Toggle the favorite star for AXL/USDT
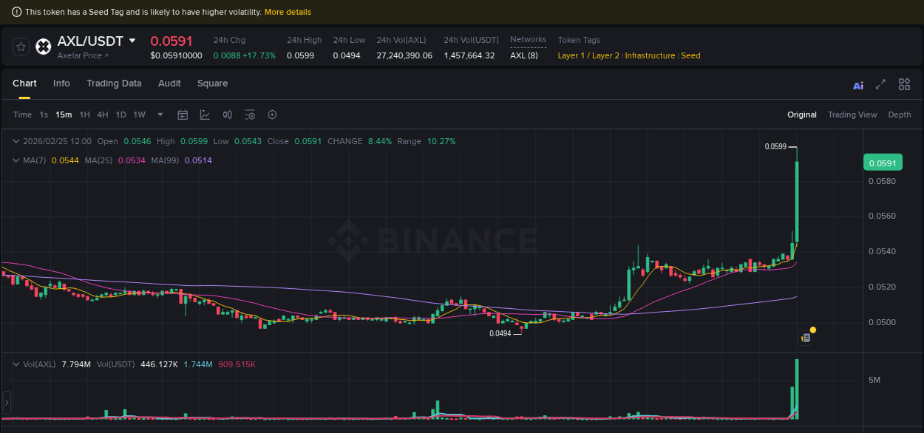The width and height of the screenshot is (924, 433). coord(20,46)
